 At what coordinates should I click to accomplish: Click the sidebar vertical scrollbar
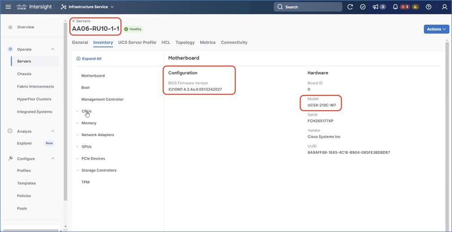tap(65, 112)
